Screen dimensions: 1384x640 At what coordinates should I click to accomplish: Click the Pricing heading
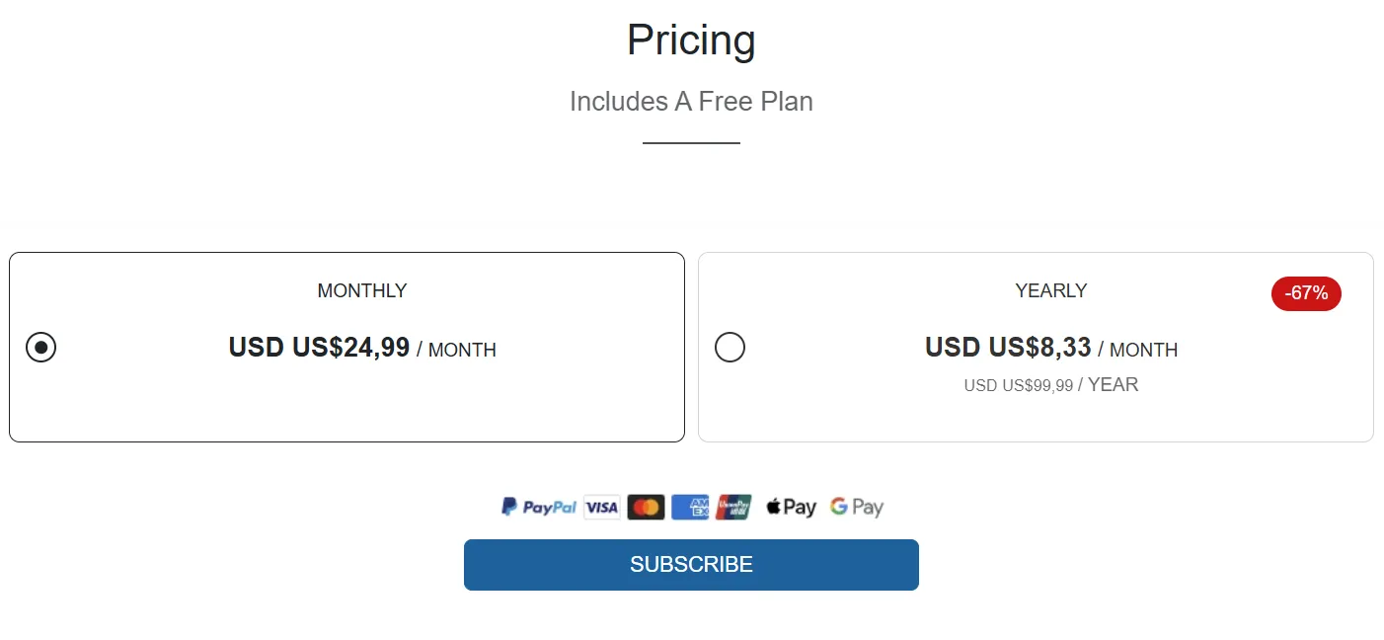click(x=691, y=40)
